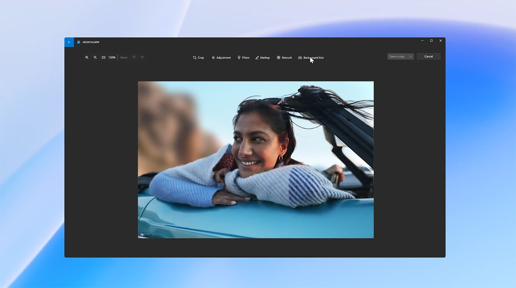
Task: Open the Crop tool
Action: pos(198,58)
